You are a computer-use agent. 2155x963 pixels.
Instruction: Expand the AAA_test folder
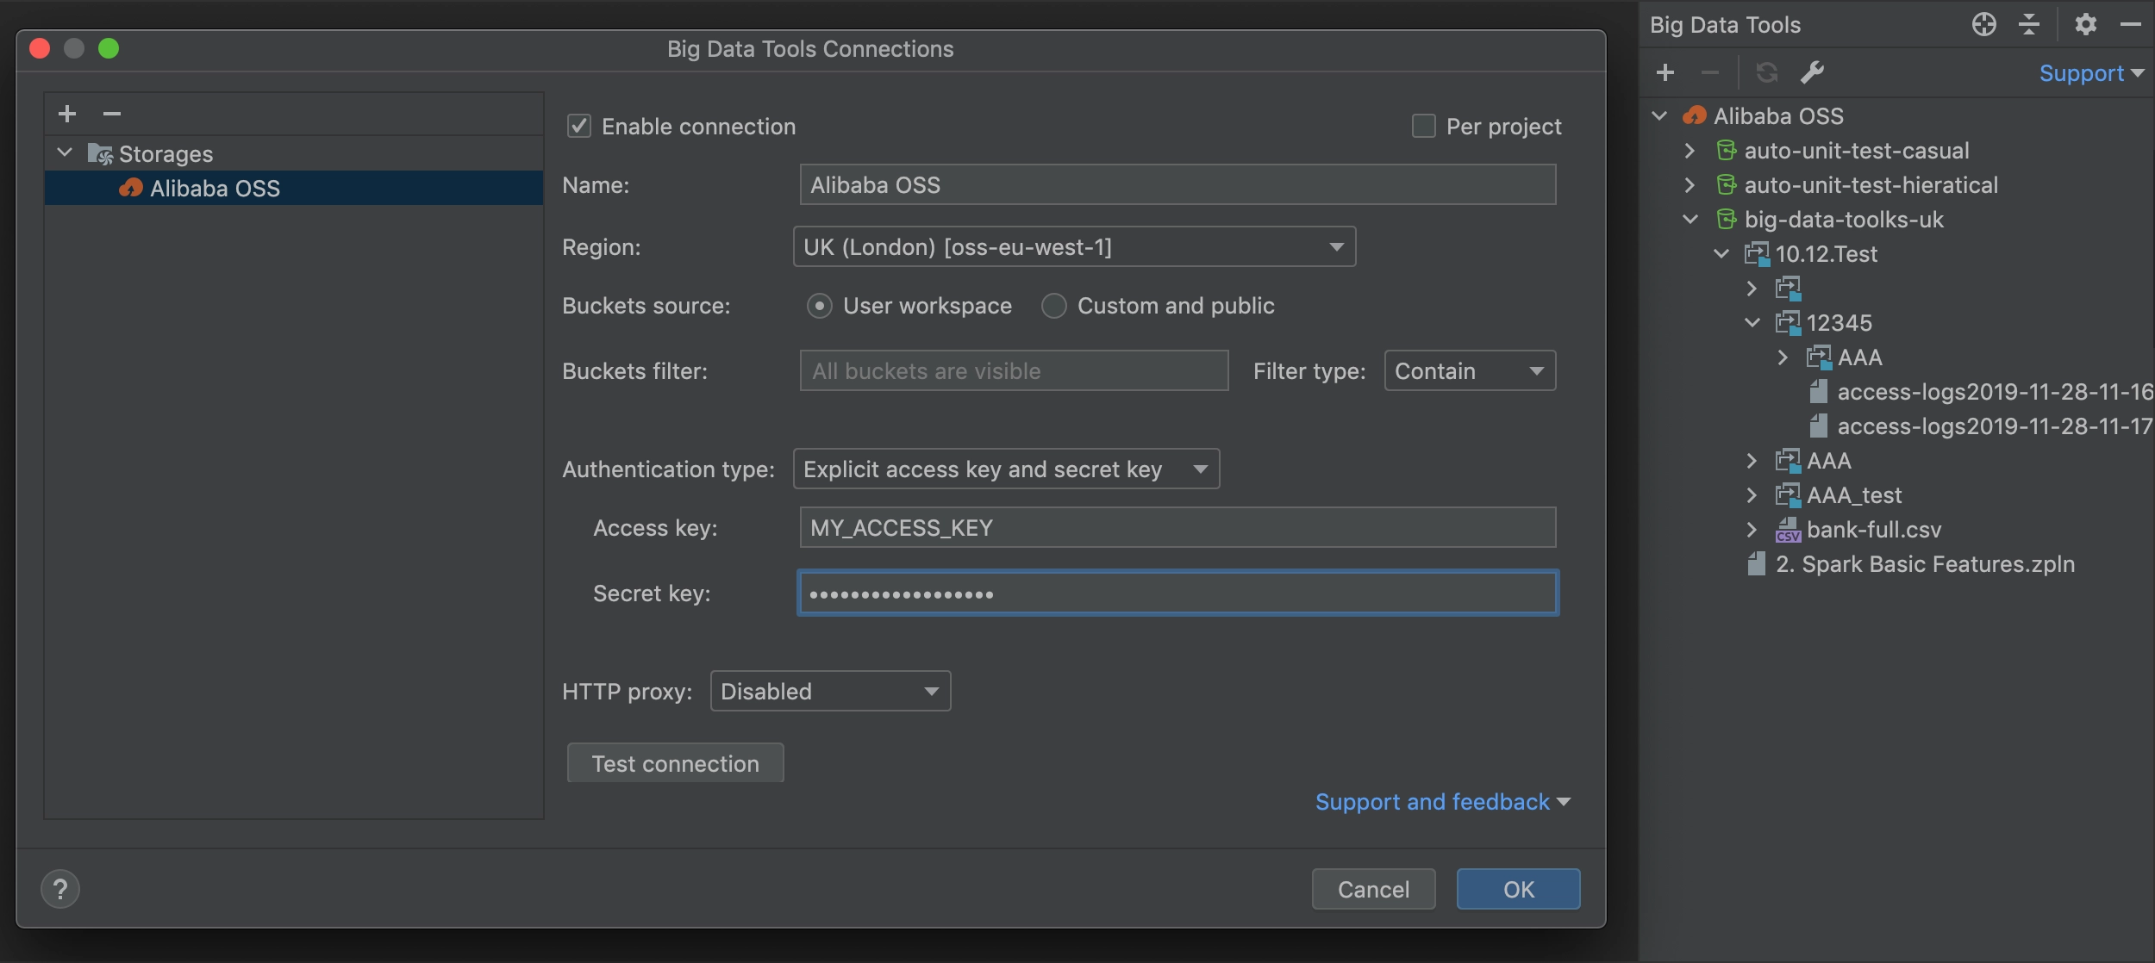(x=1752, y=495)
